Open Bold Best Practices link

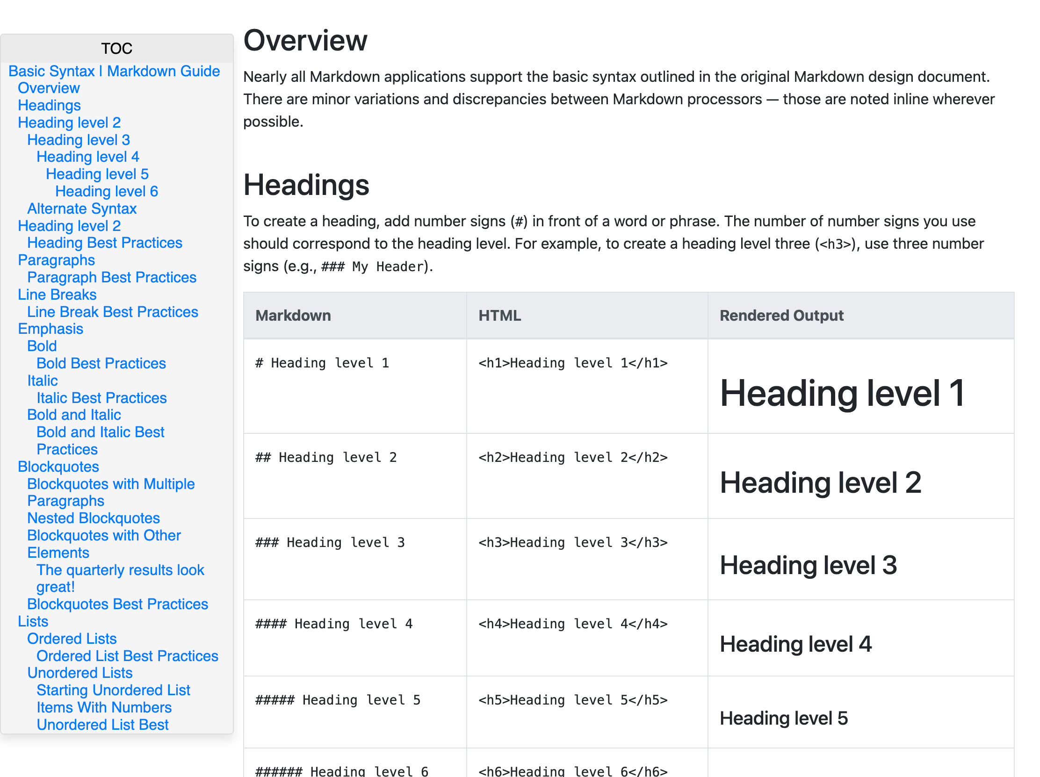[101, 363]
